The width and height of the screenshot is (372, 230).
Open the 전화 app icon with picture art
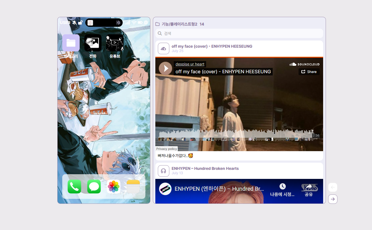(93, 43)
